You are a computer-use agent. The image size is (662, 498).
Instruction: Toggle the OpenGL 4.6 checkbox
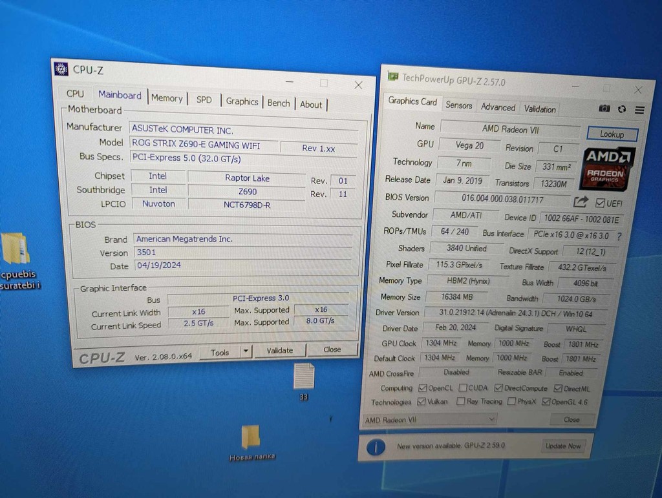click(x=546, y=402)
